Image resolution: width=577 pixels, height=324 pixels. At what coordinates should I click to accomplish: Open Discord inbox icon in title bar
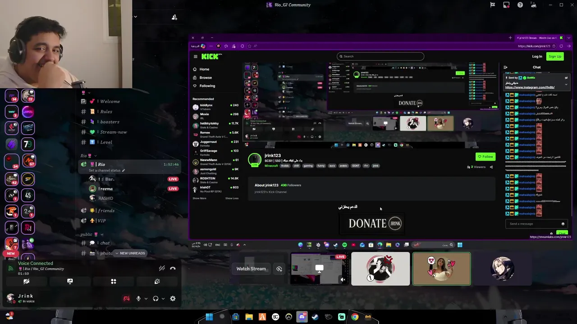pyautogui.click(x=506, y=5)
